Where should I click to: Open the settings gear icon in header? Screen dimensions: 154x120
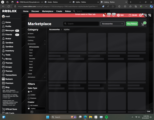140,15
